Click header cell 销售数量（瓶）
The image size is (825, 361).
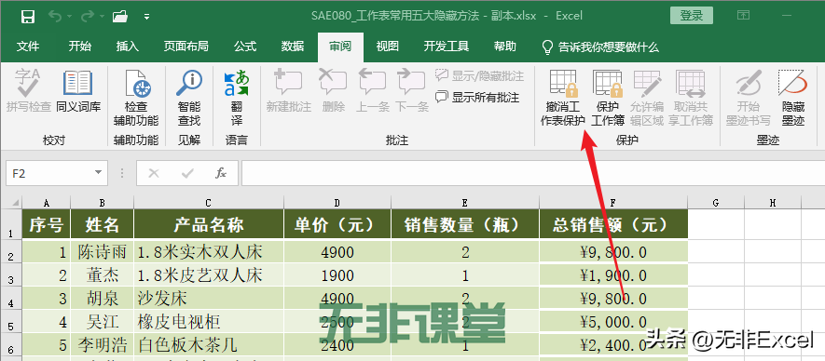coord(465,225)
